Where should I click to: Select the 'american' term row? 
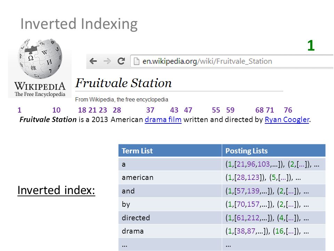[x=222, y=177]
